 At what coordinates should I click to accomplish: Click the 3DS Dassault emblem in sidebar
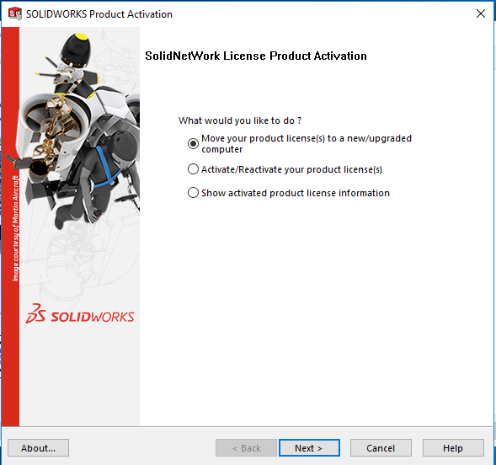(x=35, y=313)
